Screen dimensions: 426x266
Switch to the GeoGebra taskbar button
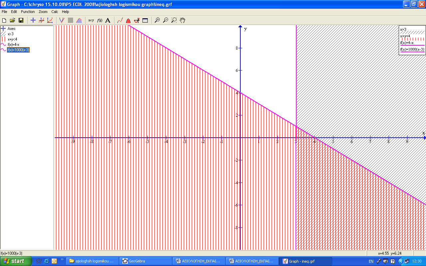[145, 261]
